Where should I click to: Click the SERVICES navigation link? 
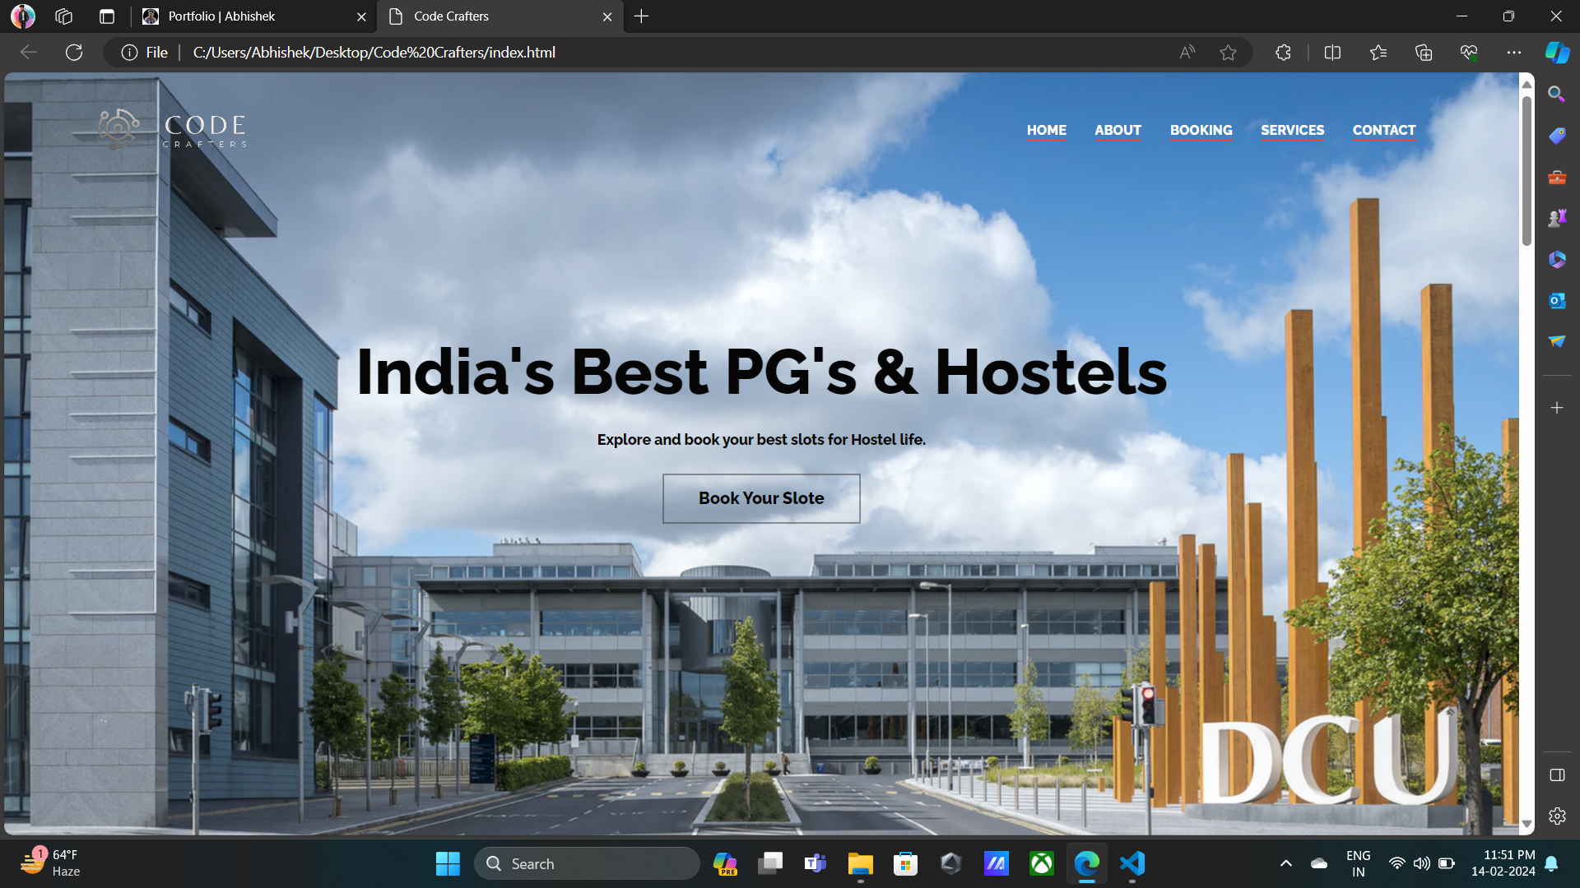pyautogui.click(x=1292, y=130)
